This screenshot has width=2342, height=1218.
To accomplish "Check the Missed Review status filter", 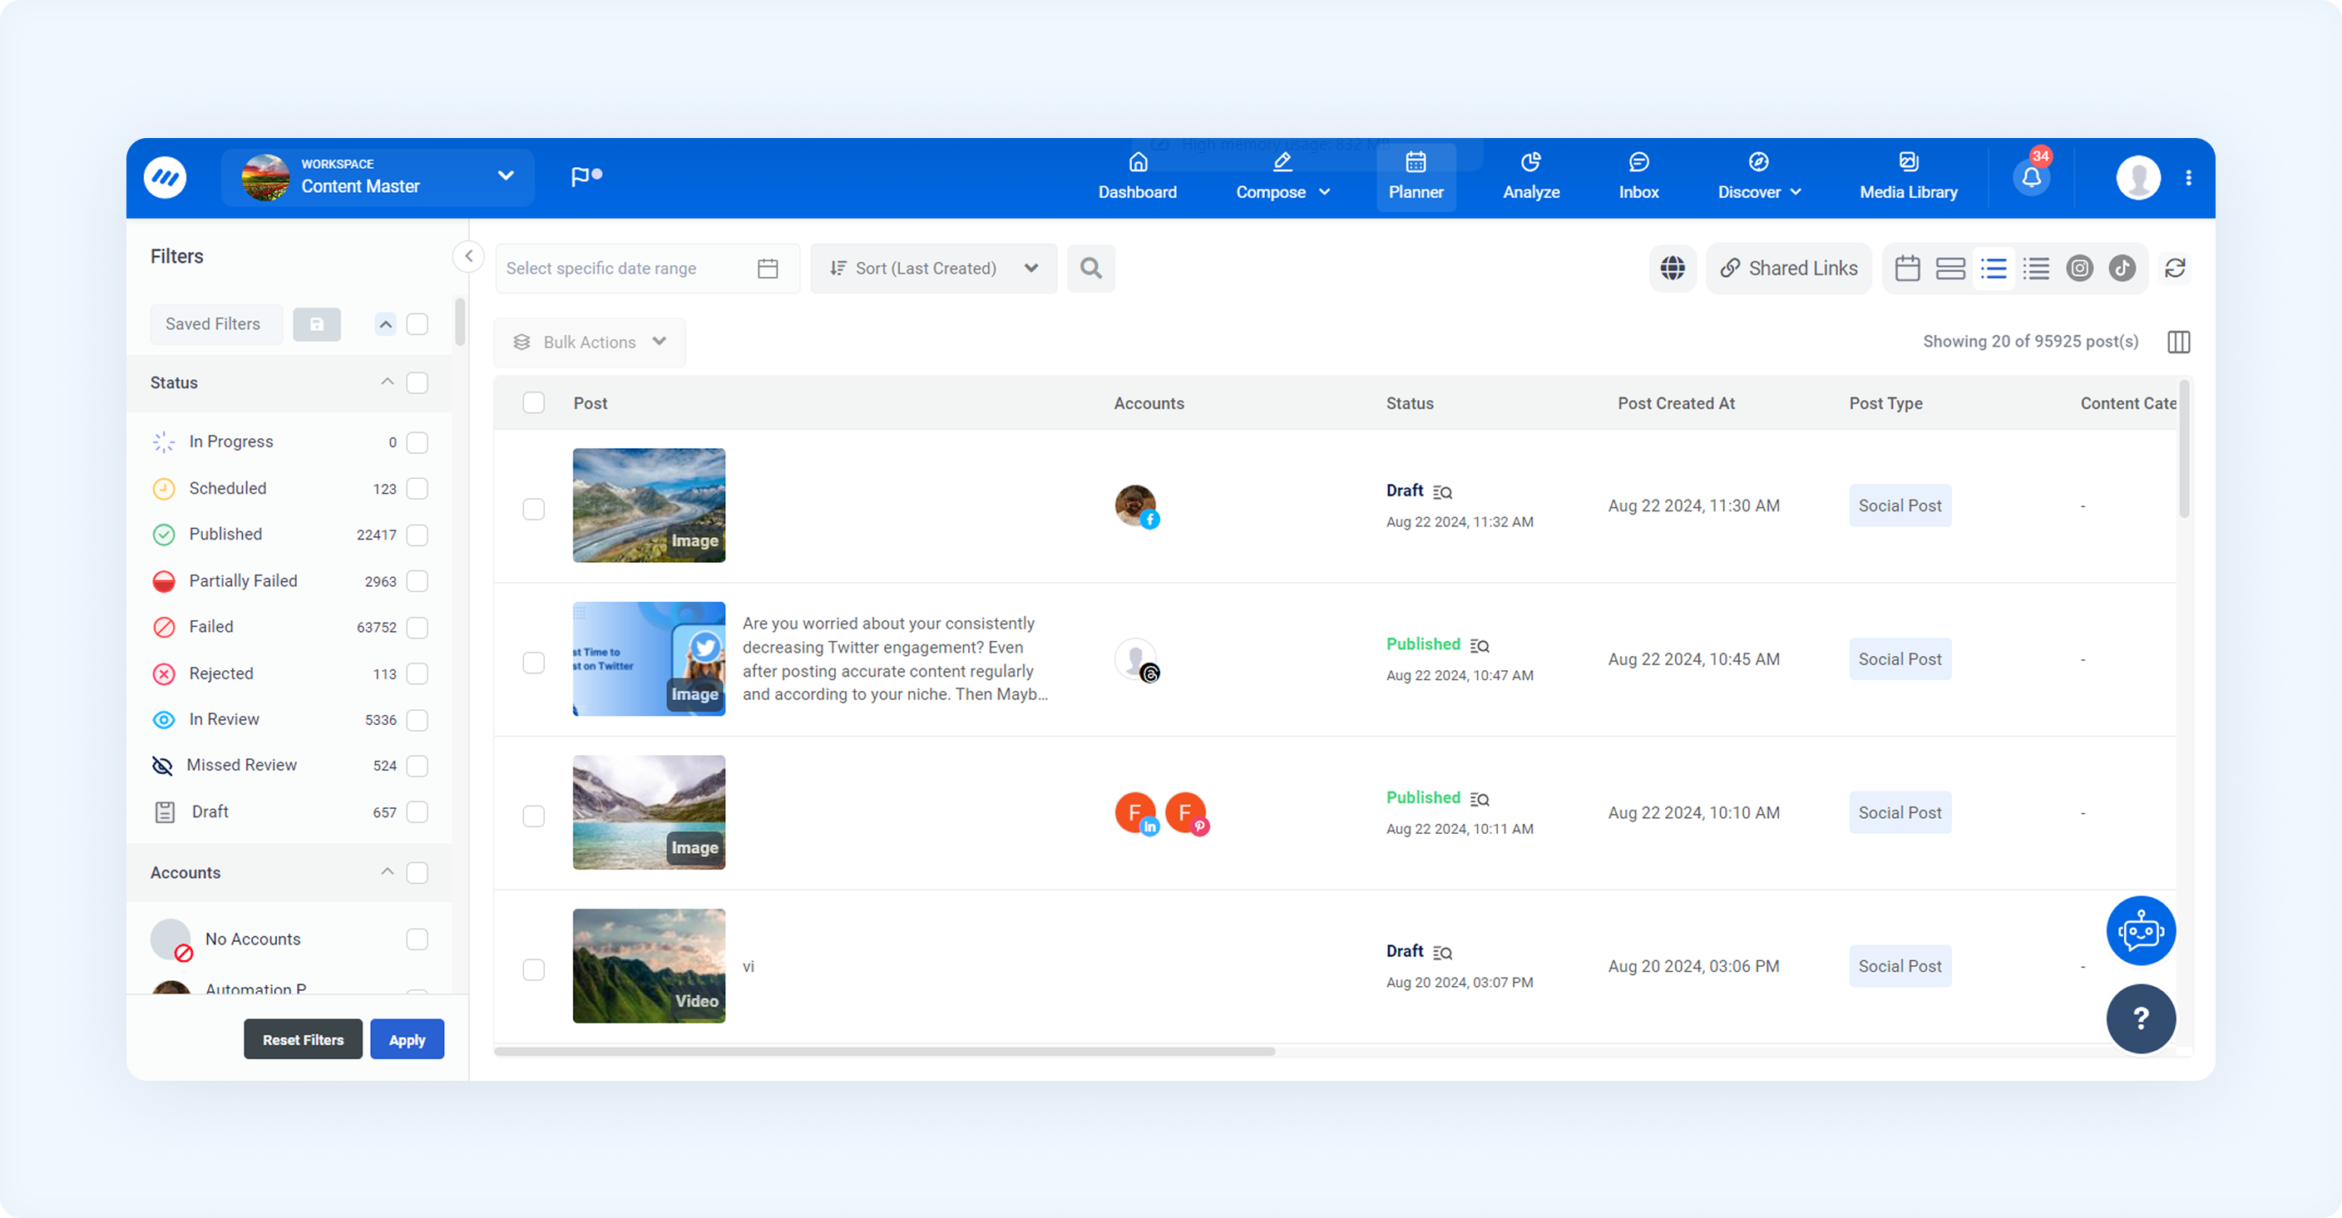I will coord(417,767).
